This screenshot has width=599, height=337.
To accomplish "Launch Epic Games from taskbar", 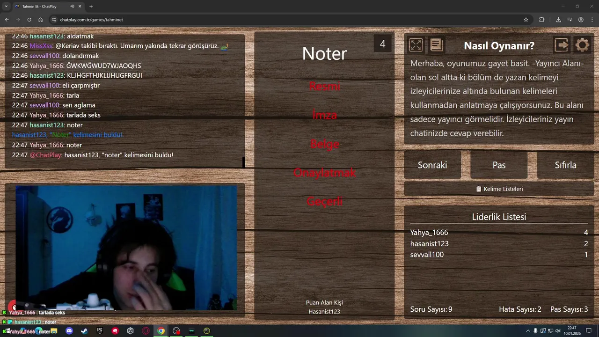I will [x=100, y=331].
